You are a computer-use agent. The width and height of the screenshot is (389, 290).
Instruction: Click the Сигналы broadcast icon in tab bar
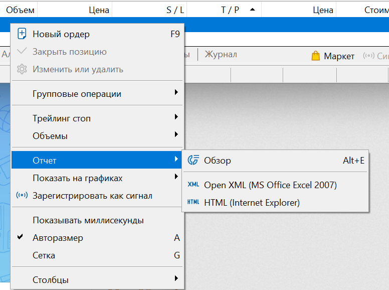click(368, 56)
